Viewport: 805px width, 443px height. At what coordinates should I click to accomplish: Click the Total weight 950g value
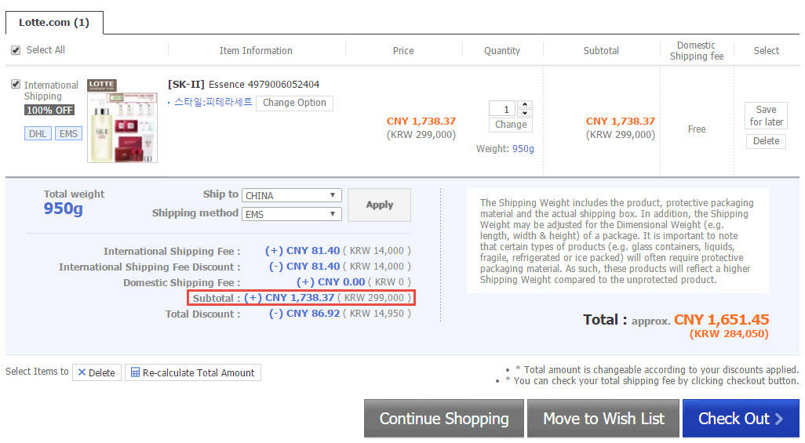click(x=63, y=209)
